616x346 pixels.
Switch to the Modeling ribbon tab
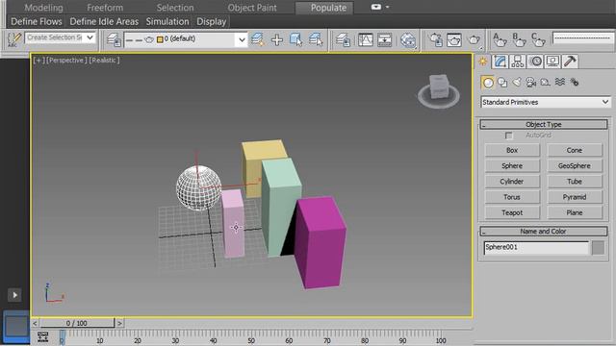tap(43, 8)
